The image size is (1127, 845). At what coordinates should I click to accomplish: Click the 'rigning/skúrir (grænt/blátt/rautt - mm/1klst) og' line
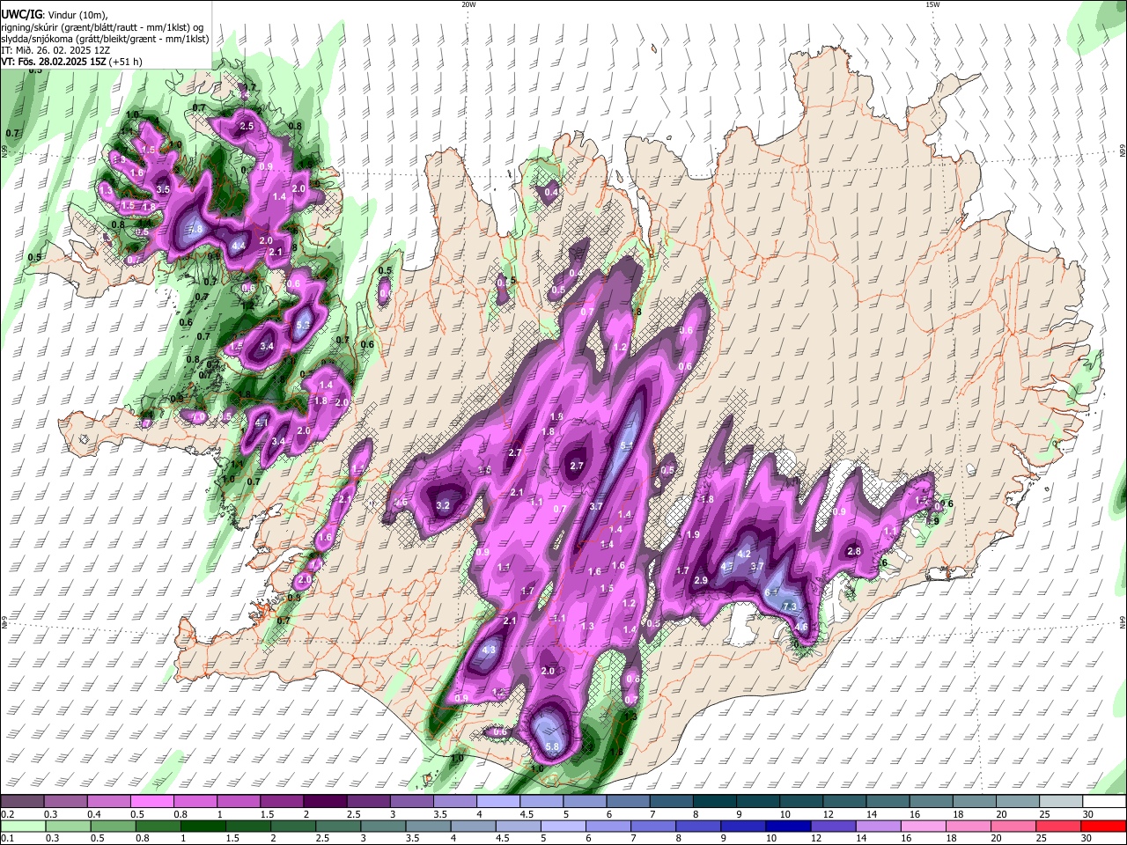102,27
